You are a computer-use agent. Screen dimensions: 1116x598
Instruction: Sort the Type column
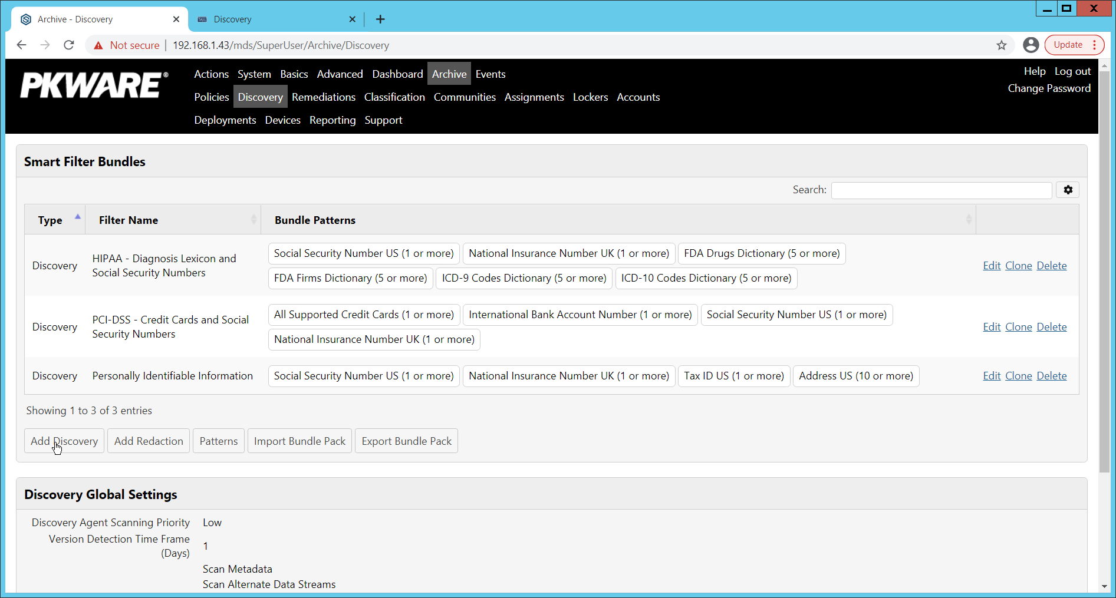[x=50, y=219]
